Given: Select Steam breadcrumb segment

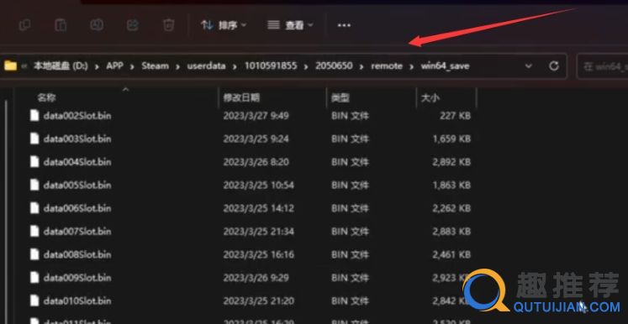Looking at the screenshot, I should pyautogui.click(x=155, y=66).
